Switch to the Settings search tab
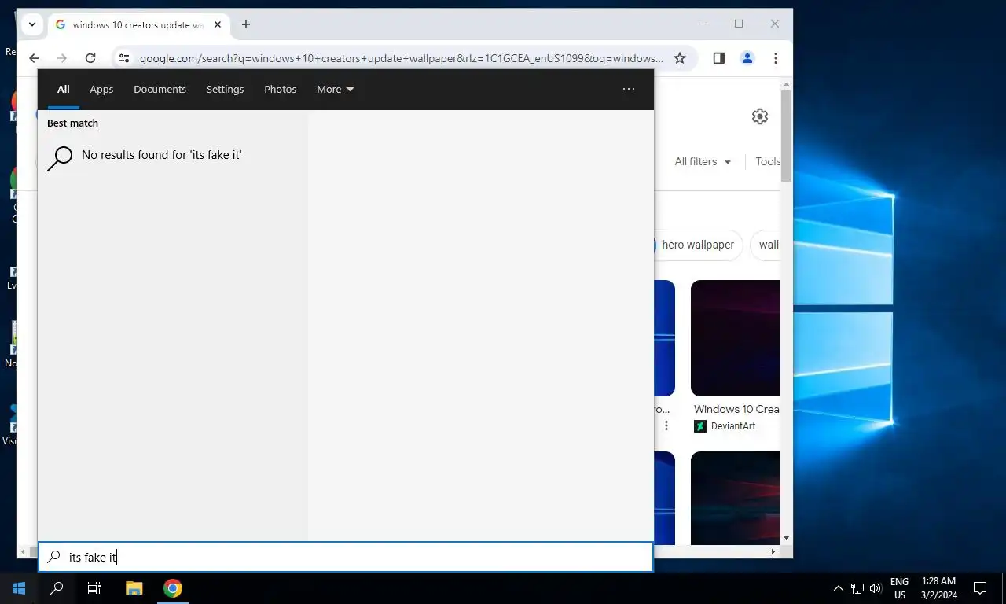 point(225,90)
